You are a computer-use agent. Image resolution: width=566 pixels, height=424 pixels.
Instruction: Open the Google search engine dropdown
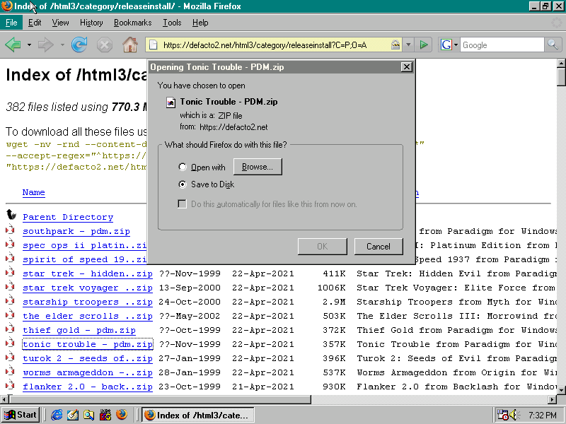tap(456, 45)
